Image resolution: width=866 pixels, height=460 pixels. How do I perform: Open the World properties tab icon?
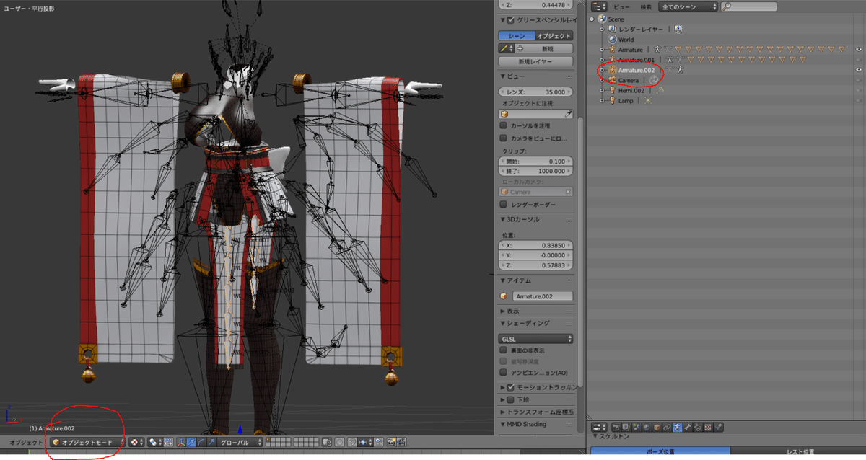coord(646,428)
